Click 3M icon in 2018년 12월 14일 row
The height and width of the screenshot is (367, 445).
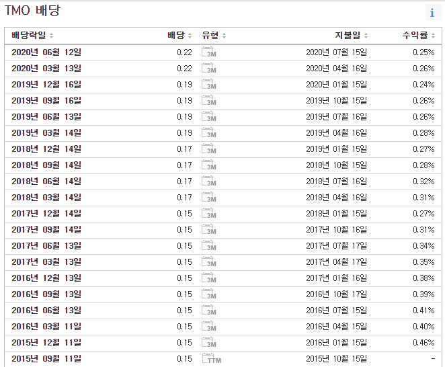point(209,149)
